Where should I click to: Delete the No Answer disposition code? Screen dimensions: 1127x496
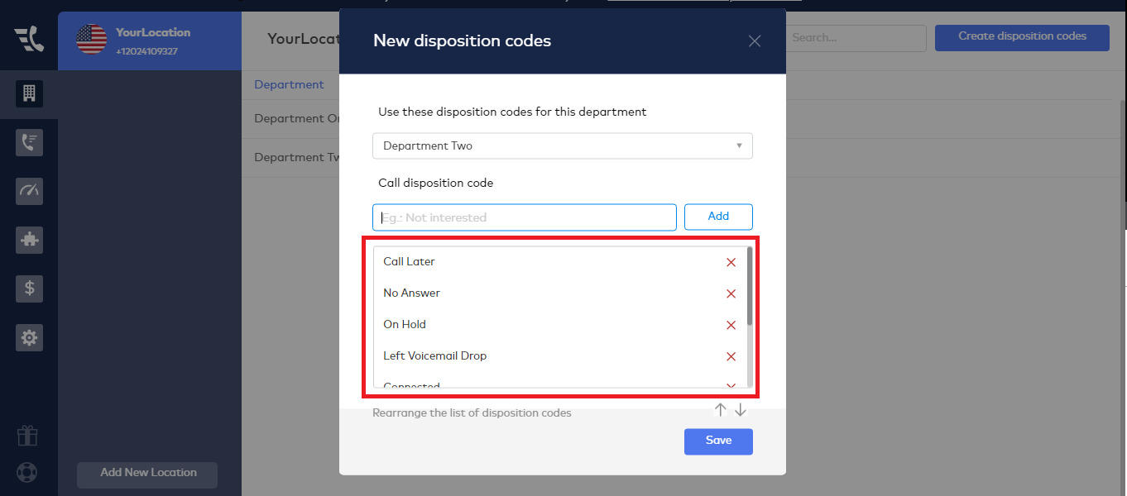pos(731,293)
